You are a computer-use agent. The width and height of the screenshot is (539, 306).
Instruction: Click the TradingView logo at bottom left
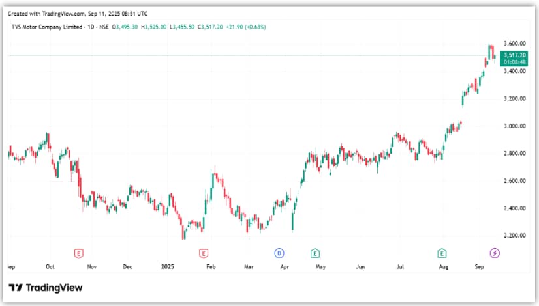pos(46,288)
